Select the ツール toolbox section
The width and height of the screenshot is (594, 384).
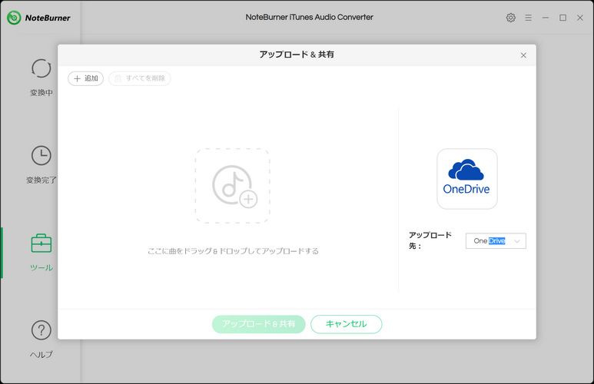[41, 252]
